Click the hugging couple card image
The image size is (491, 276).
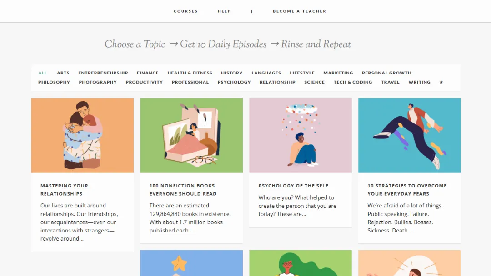[82, 135]
